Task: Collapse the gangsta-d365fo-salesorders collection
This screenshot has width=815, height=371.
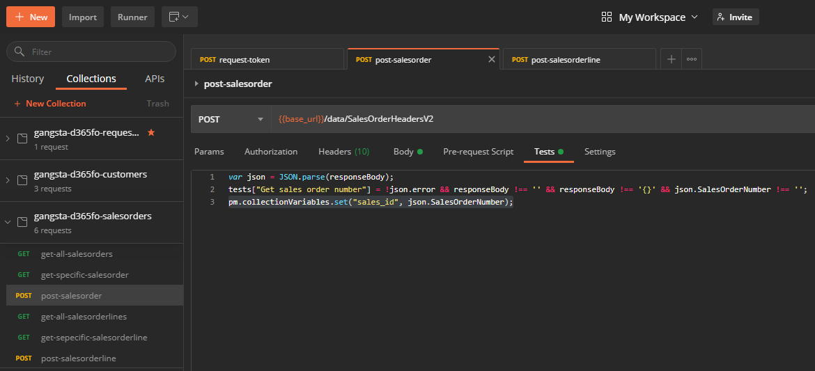Action: pos(8,222)
